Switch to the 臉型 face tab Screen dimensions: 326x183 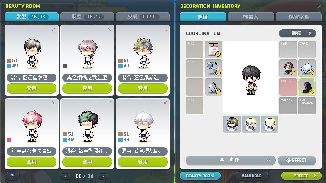[87, 17]
